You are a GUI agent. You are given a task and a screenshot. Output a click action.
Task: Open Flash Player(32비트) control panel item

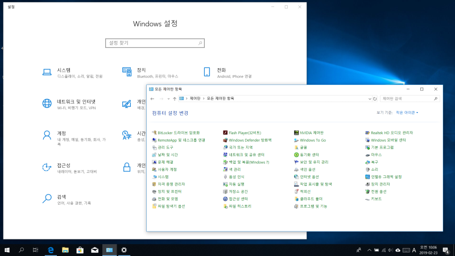point(242,133)
